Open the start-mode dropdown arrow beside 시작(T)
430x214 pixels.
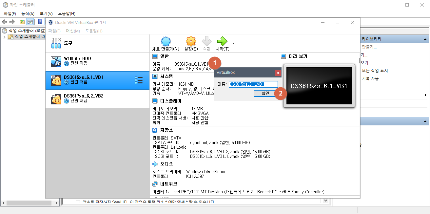click(x=234, y=43)
